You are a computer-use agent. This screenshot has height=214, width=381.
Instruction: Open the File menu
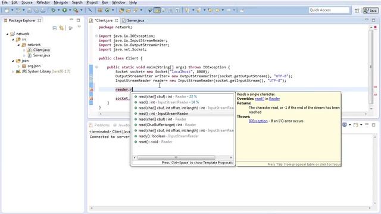tap(5, 2)
